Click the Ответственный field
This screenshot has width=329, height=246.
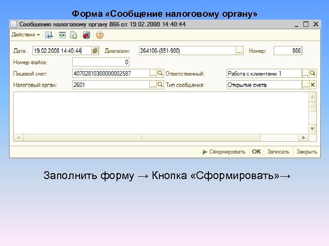point(264,73)
